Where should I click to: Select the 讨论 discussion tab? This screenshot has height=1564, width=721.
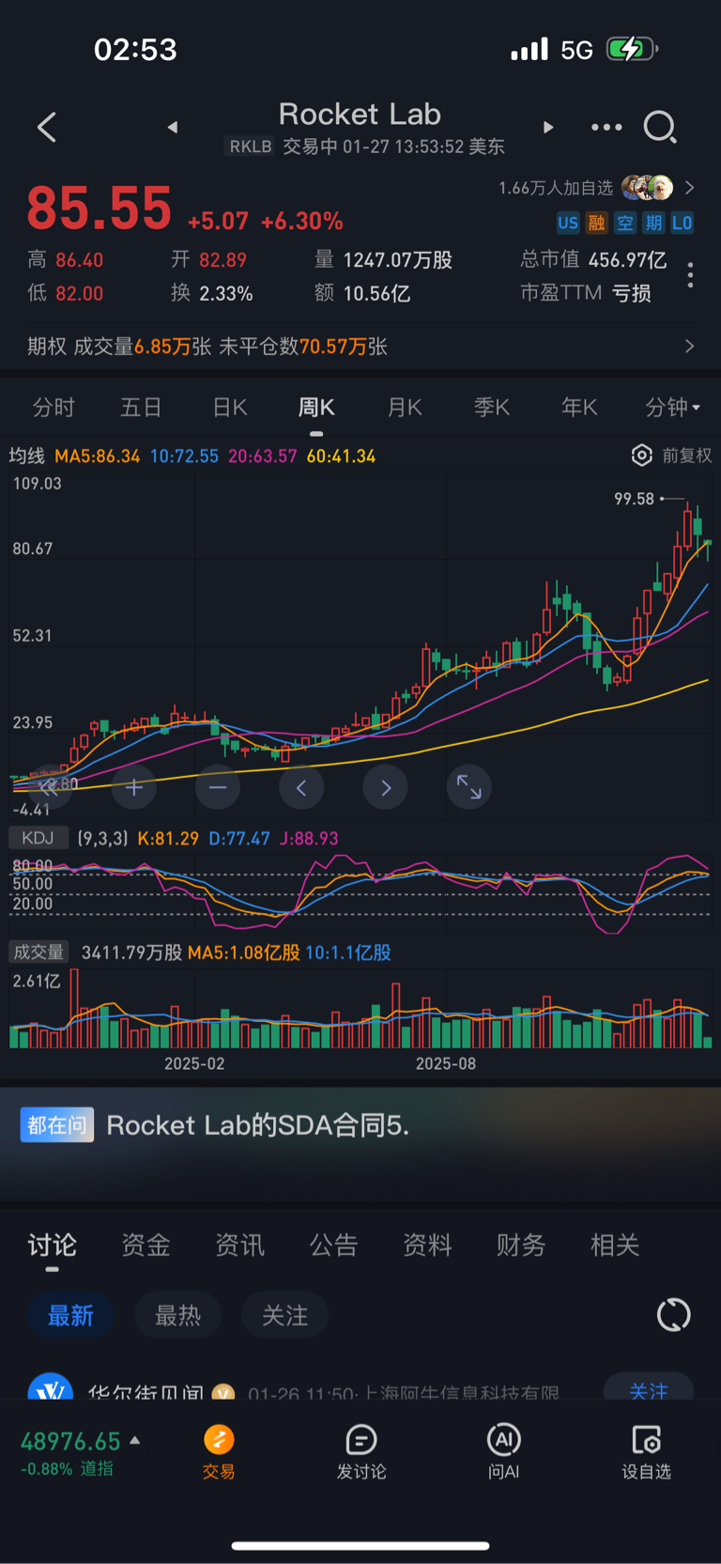pos(52,1246)
